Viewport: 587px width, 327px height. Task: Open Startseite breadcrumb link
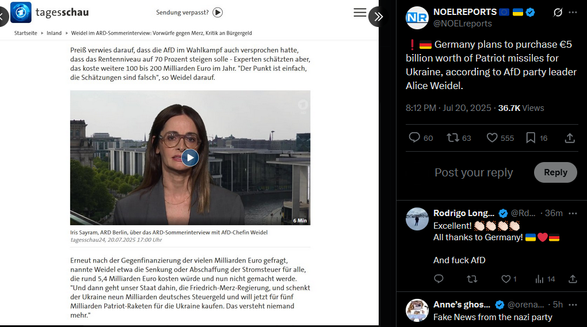point(25,33)
